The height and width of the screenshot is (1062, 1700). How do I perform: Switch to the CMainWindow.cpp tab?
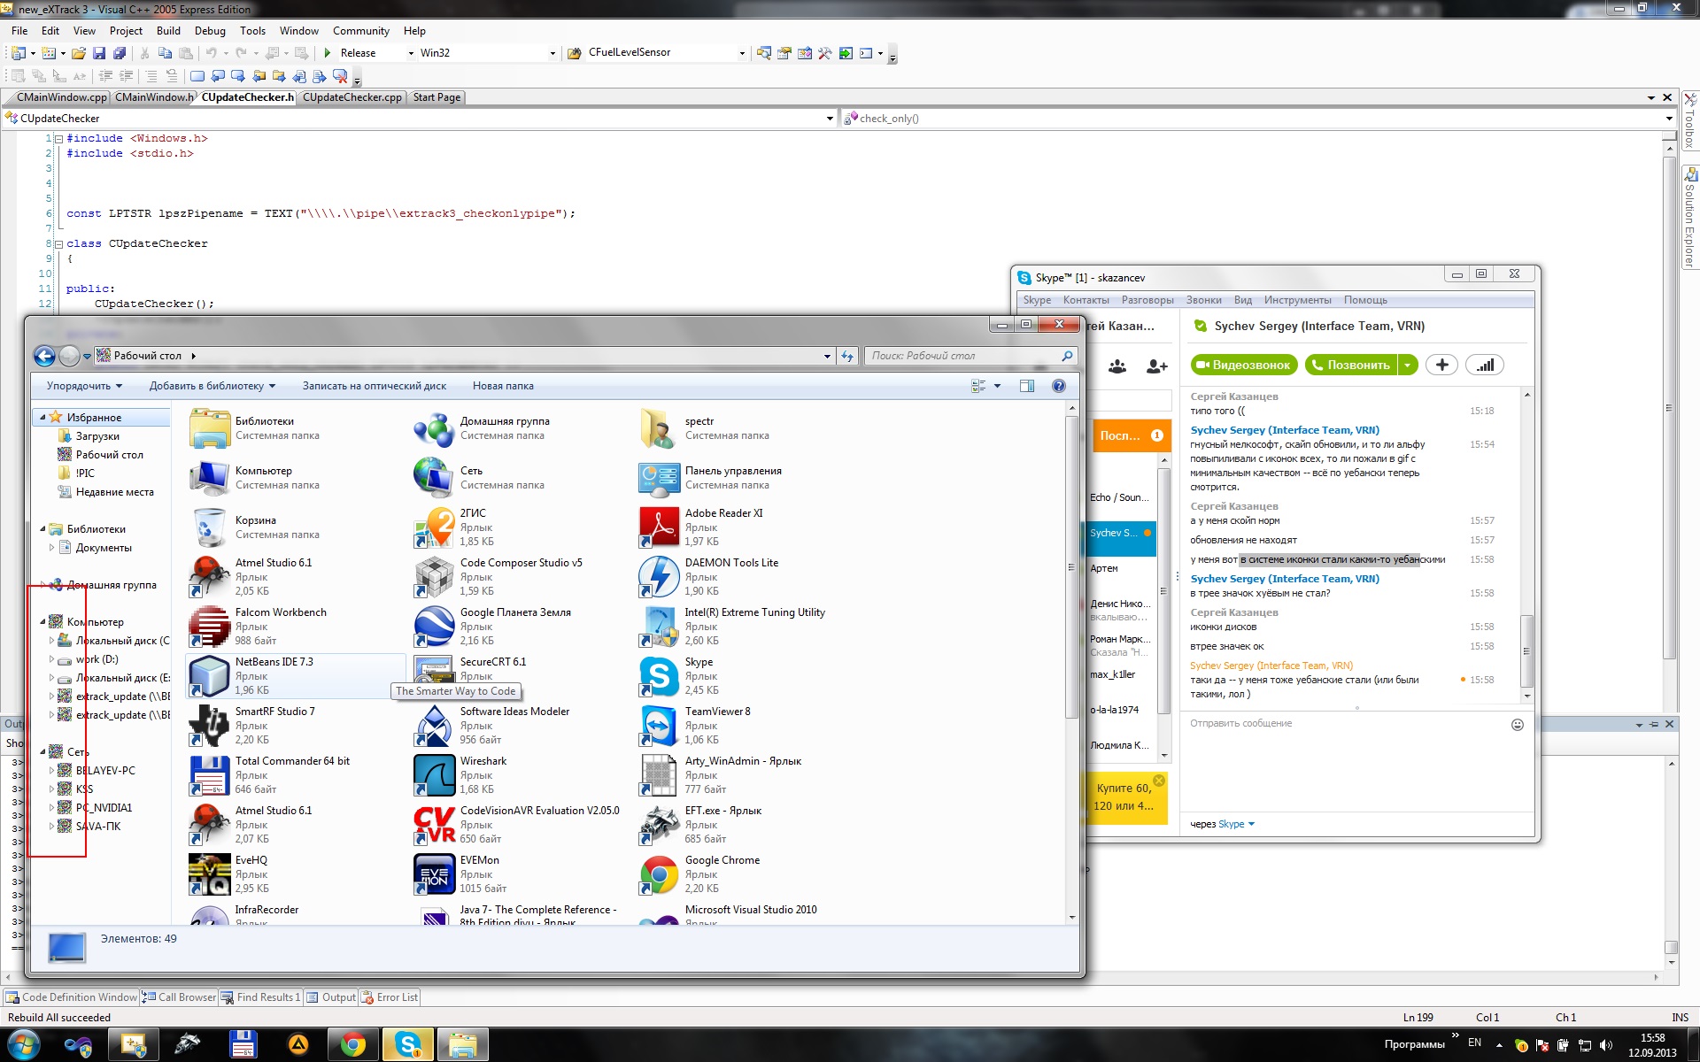point(61,97)
